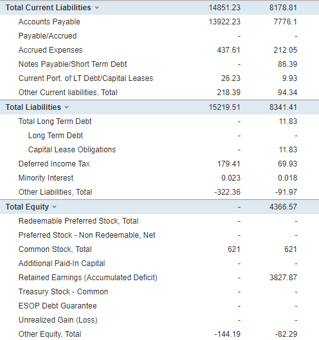Select first Common Stock value 621

coord(234,249)
